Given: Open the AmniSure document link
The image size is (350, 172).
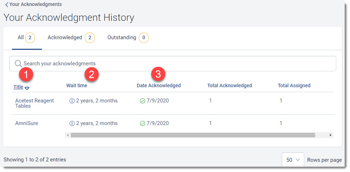Looking at the screenshot, I should pyautogui.click(x=26, y=123).
